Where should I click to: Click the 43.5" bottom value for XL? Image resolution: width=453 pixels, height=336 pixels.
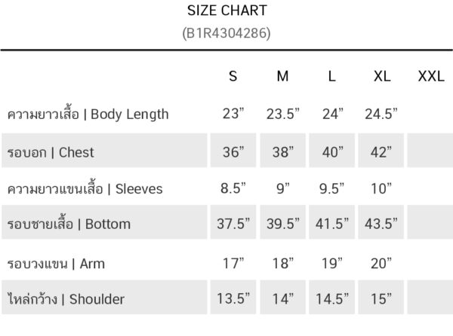coord(381,223)
